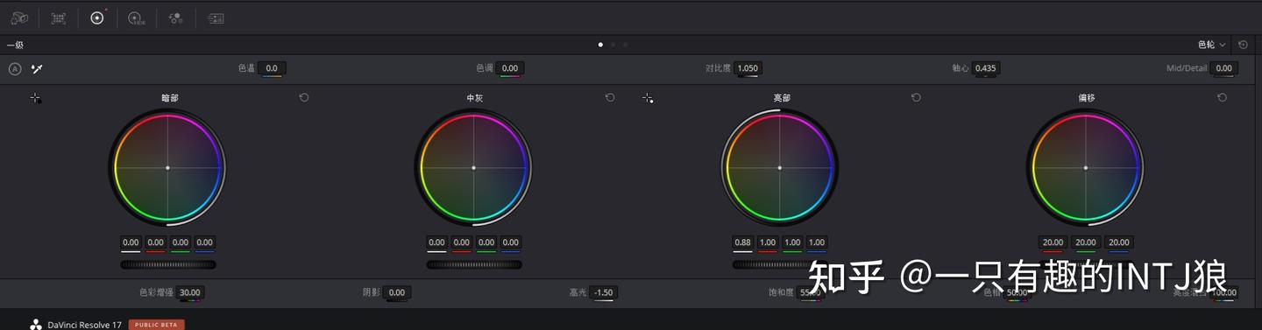The width and height of the screenshot is (1262, 330).
Task: Click the 暗部 master wheel jog slider
Action: 167,264
